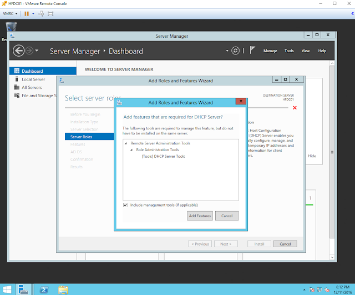Click DHCP dialog title bar icon

pos(120,102)
